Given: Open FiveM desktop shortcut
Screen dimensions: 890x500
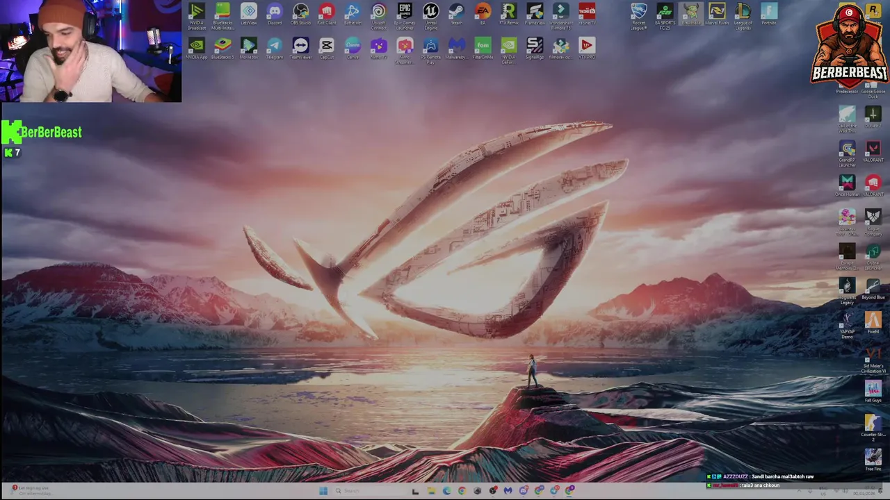Looking at the screenshot, I should [873, 323].
